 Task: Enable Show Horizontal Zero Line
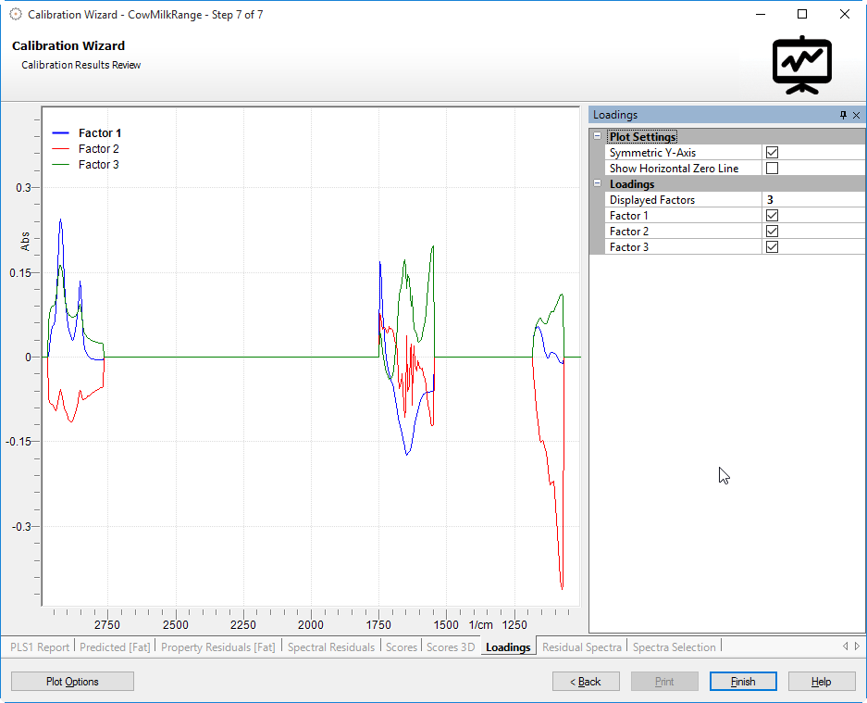click(x=772, y=169)
